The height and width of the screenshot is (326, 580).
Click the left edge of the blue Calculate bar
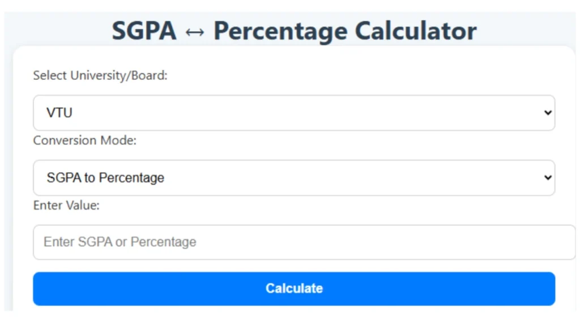pos(41,289)
